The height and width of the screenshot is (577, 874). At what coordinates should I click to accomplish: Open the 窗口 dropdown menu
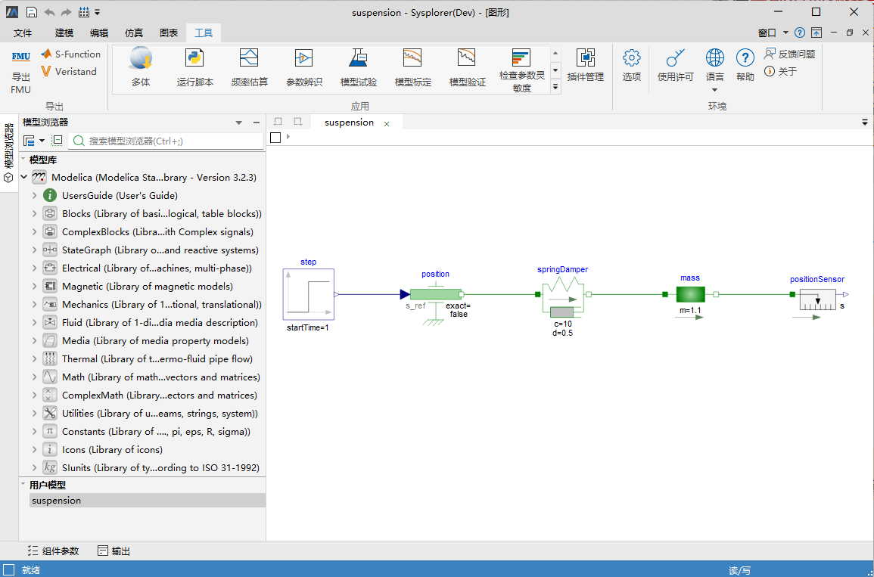click(773, 33)
